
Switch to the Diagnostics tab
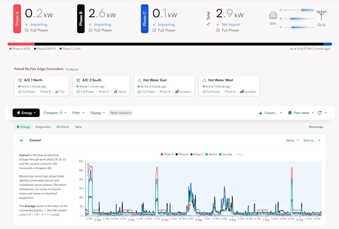tap(43, 127)
